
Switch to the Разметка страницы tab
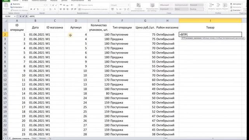[x=39, y=1]
